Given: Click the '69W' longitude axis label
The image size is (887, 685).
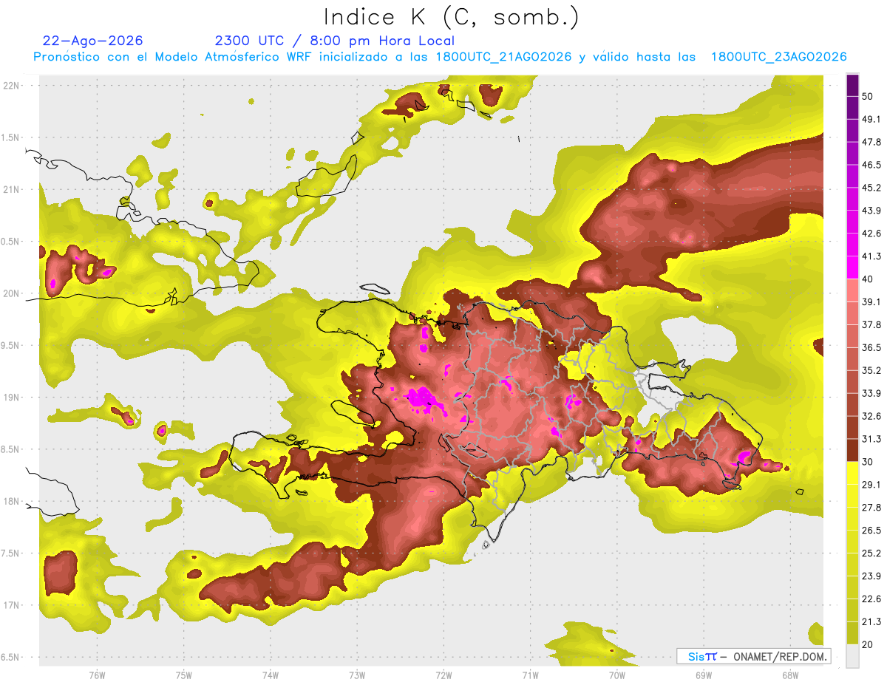Looking at the screenshot, I should tap(703, 675).
